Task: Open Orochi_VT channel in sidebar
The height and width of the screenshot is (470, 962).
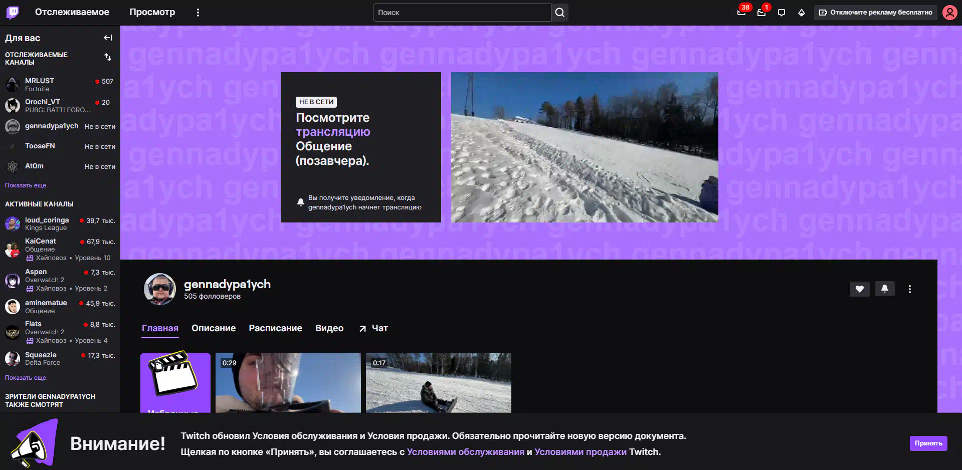Action: point(60,106)
